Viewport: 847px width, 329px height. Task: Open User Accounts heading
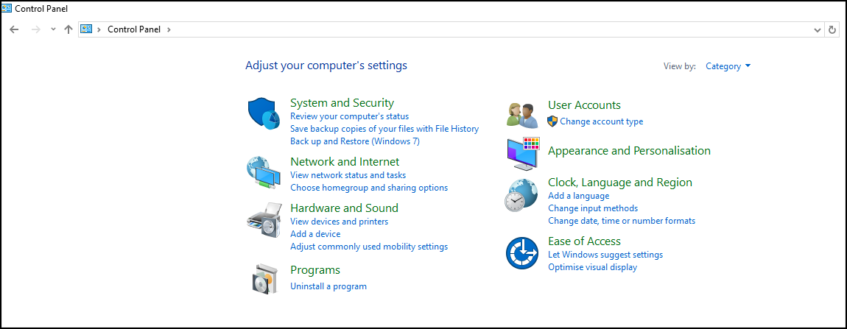click(x=585, y=105)
